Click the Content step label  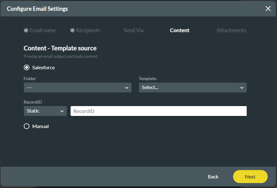pos(180,30)
